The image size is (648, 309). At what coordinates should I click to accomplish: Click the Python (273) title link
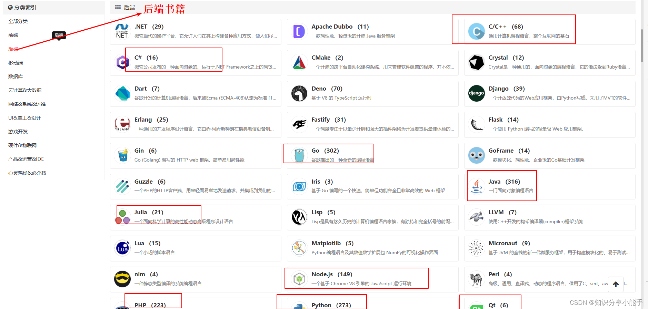click(x=331, y=305)
